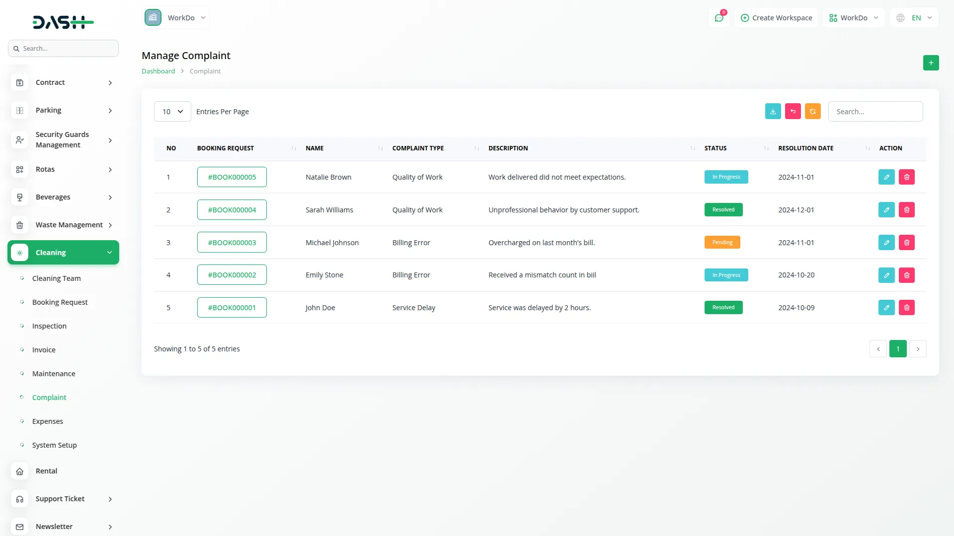Edit Natalie Brown's complaint row
This screenshot has height=536, width=954.
coord(886,177)
